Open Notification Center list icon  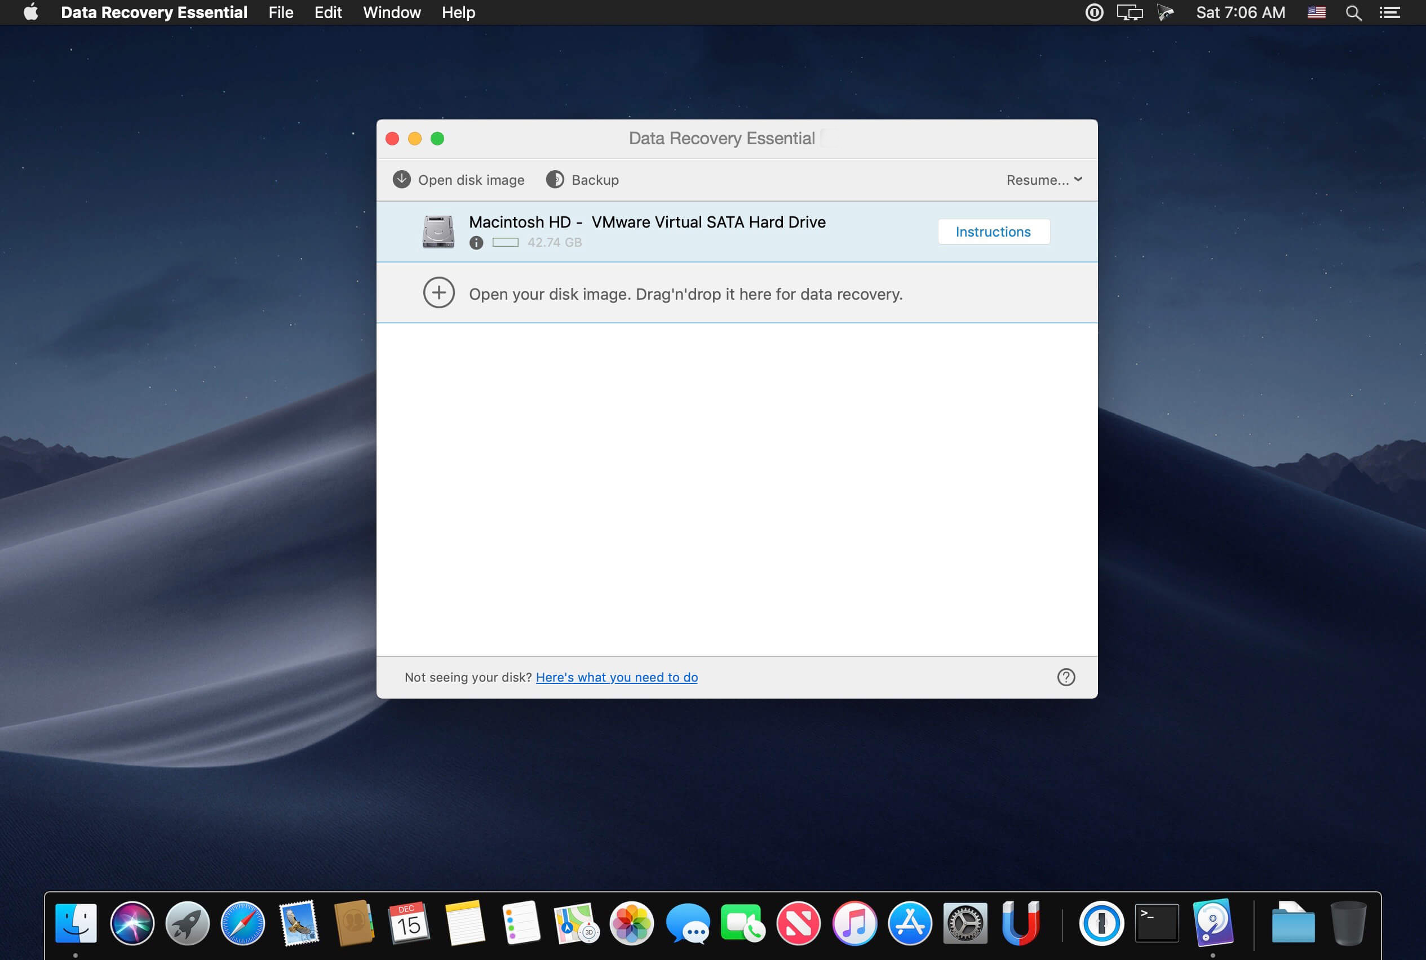tap(1389, 12)
